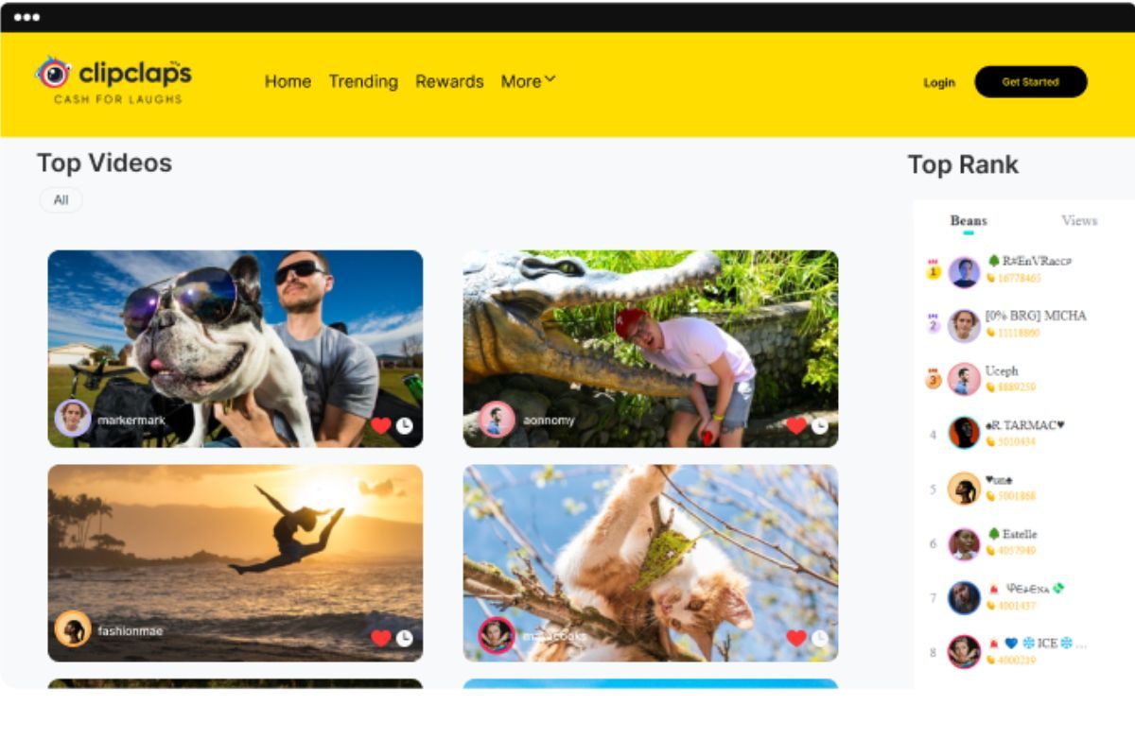This screenshot has width=1135, height=756.
Task: Click watch-later clock on markermark video
Action: (x=405, y=426)
